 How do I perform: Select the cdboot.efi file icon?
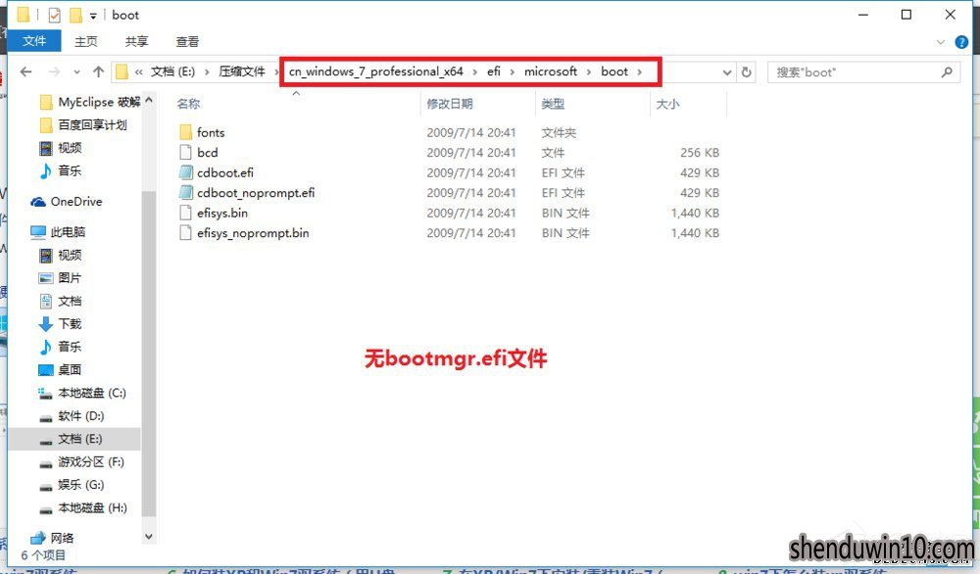185,172
